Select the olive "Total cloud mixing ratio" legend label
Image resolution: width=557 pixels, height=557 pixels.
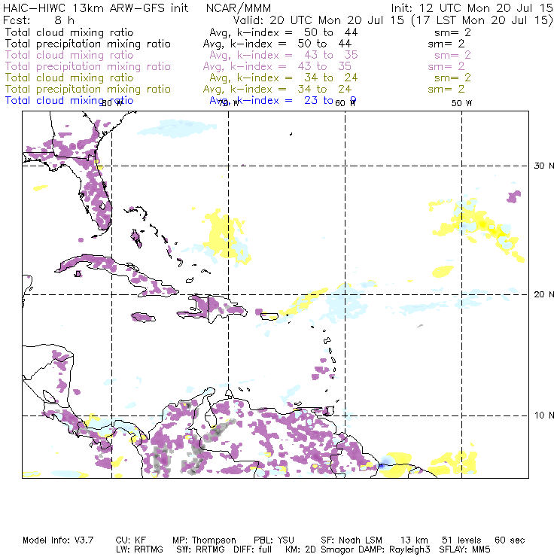[69, 78]
